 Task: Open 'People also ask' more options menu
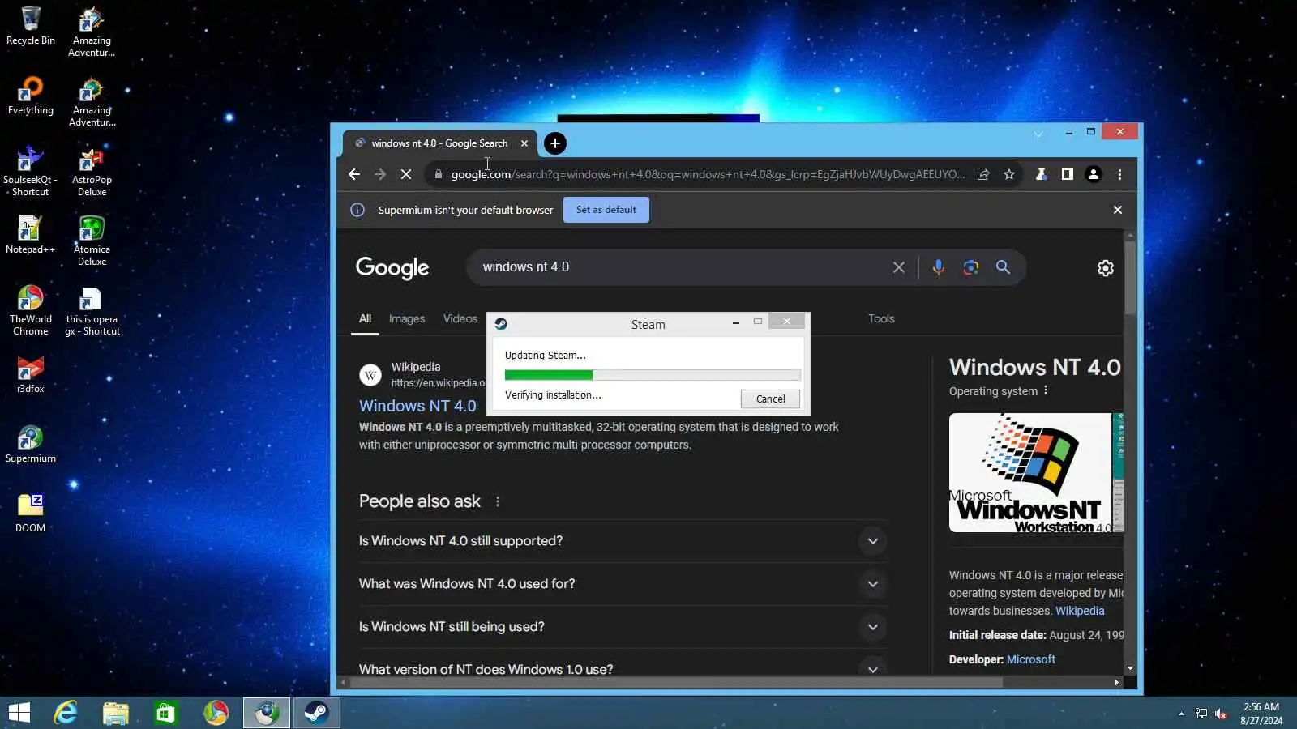coord(498,501)
